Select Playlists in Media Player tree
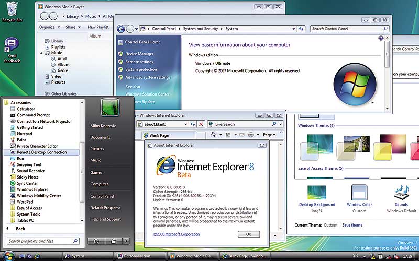This screenshot has width=419, height=261. pos(58,47)
